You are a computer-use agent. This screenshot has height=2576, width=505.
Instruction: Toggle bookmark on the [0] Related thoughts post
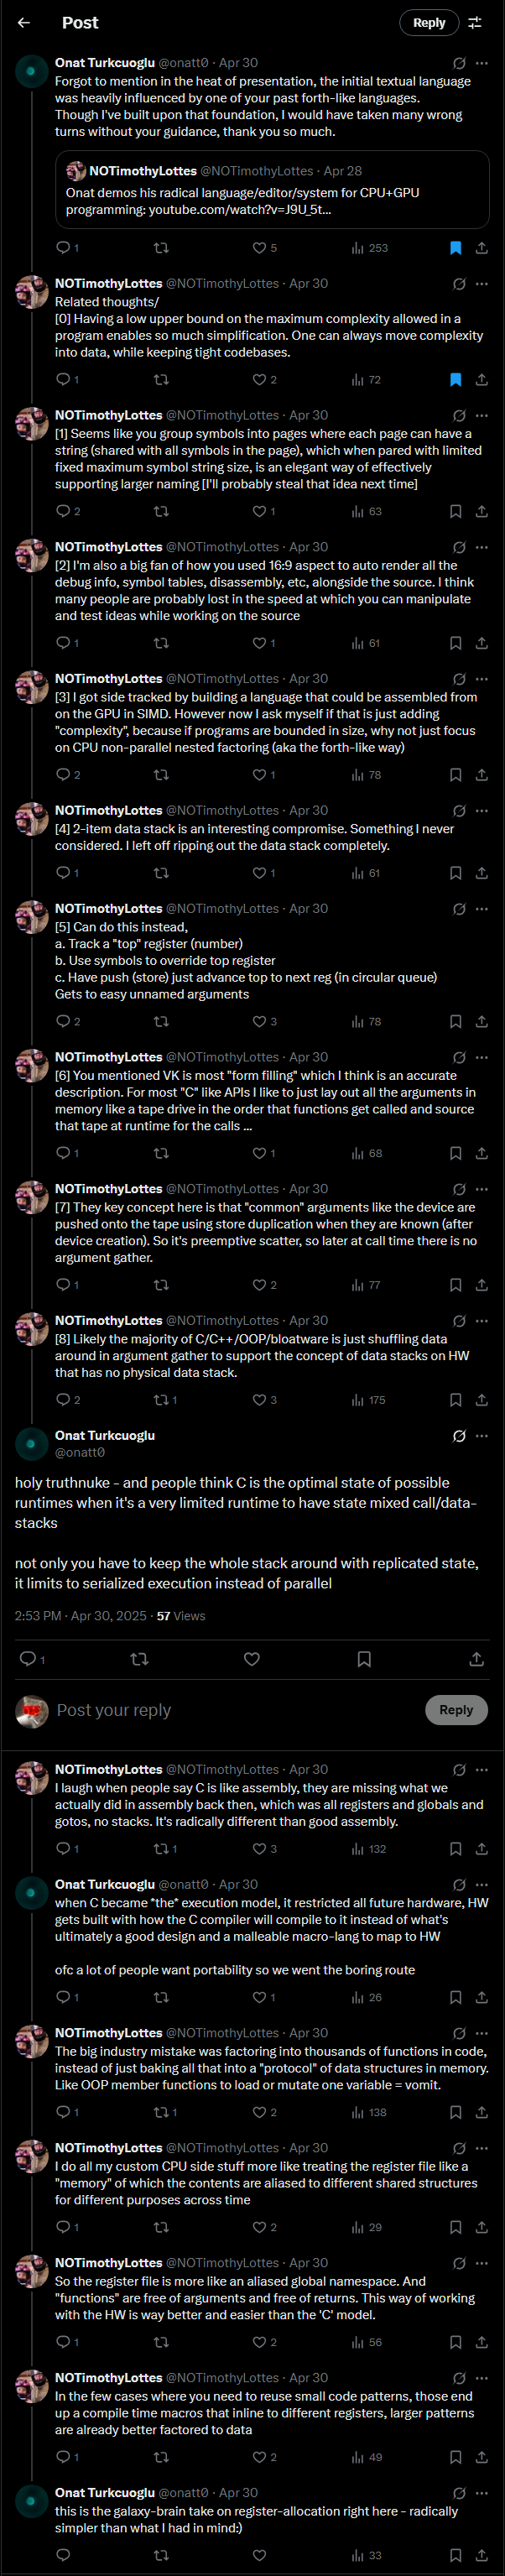[455, 380]
